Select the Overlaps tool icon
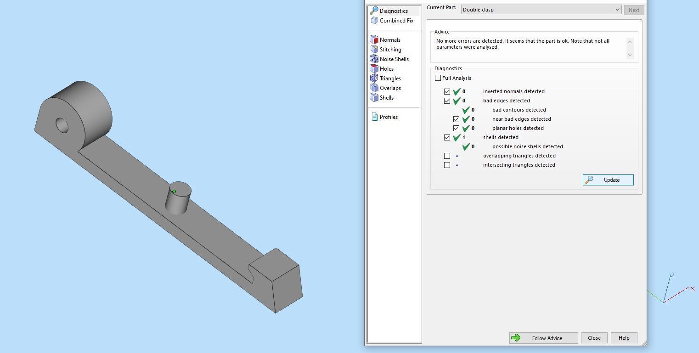699x353 pixels. (x=374, y=88)
